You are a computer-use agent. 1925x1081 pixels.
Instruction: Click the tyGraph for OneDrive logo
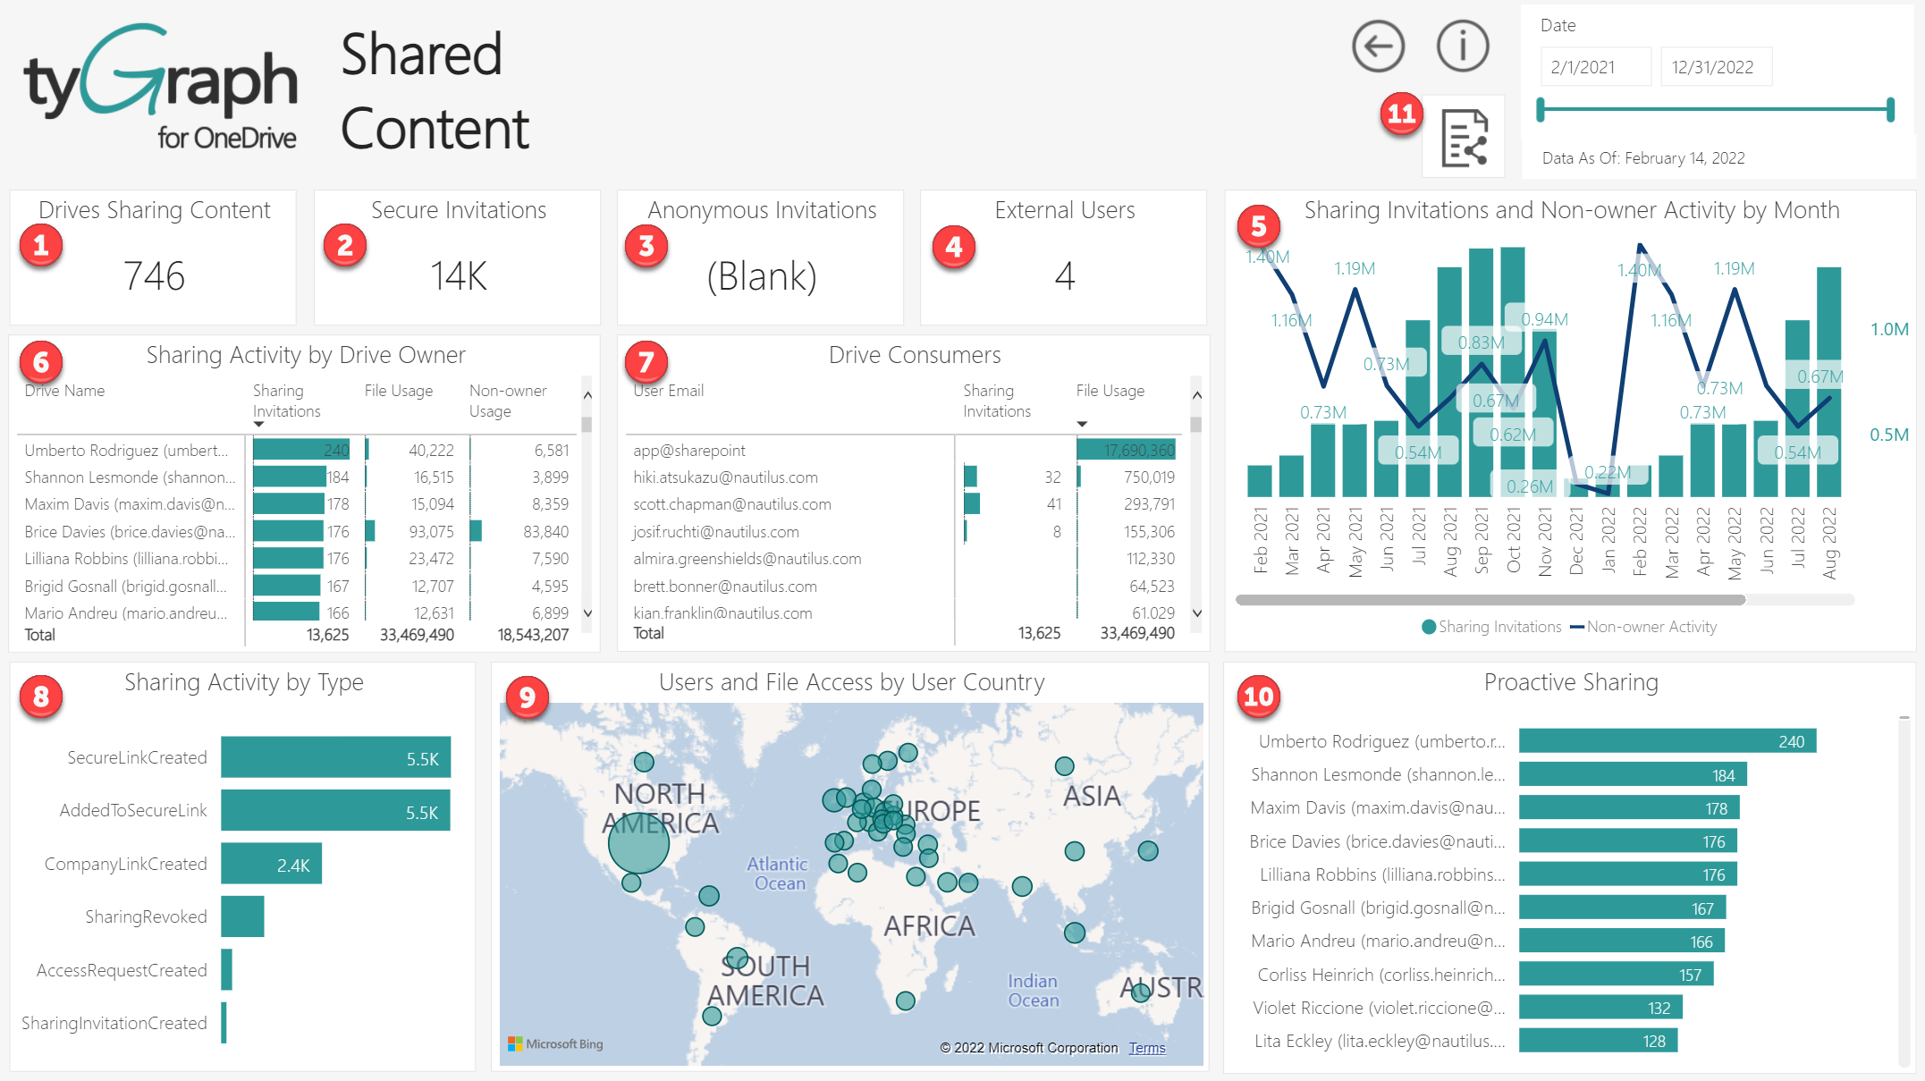161,87
